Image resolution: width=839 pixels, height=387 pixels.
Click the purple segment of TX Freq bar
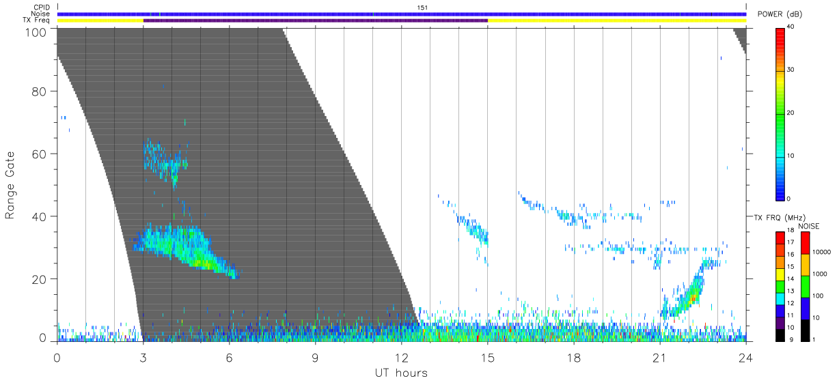(315, 20)
